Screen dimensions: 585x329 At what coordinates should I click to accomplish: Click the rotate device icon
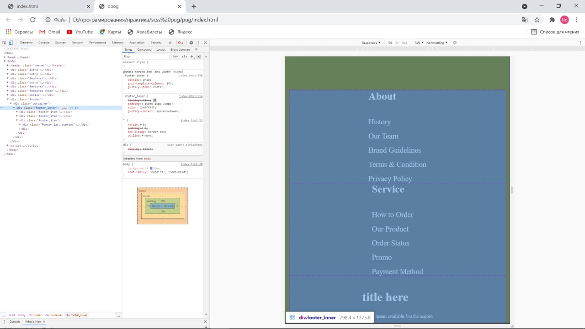coord(455,42)
